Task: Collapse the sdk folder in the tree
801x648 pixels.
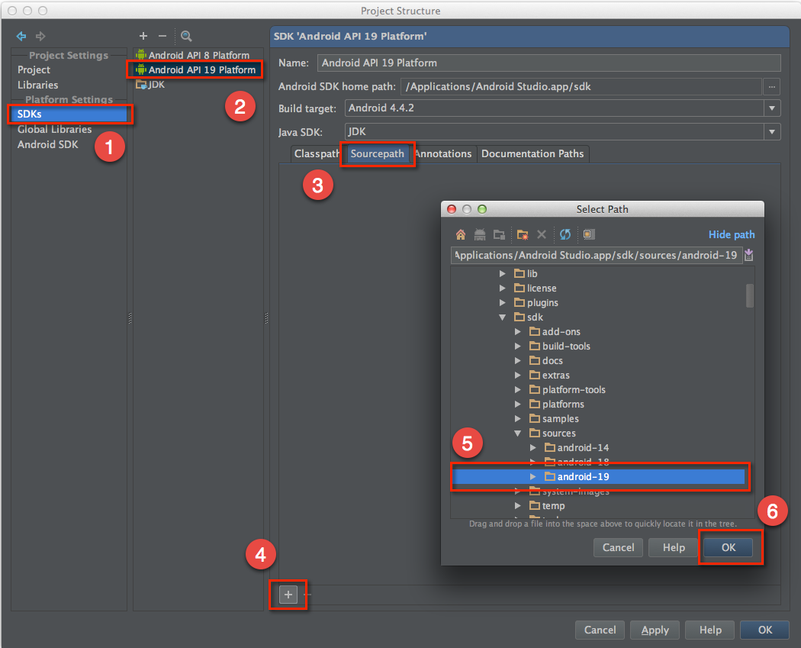Action: [503, 318]
